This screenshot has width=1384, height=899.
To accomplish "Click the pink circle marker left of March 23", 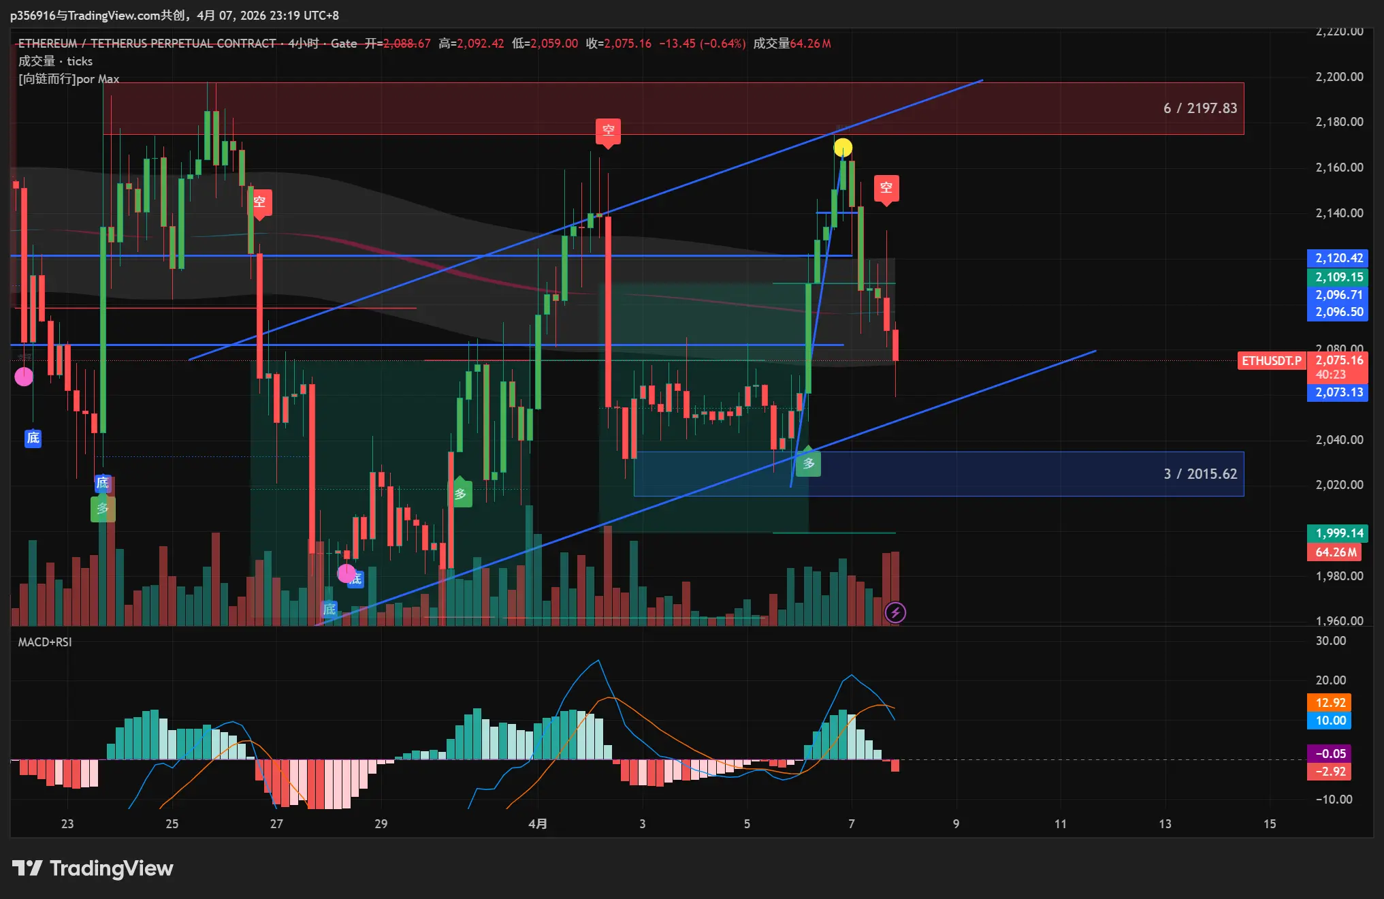I will tap(24, 376).
